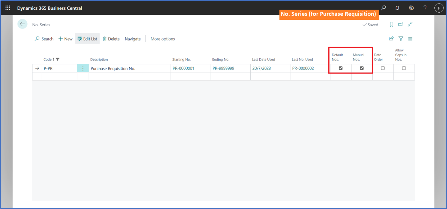Image resolution: width=447 pixels, height=209 pixels.
Task: Create a New number series
Action: (65, 39)
